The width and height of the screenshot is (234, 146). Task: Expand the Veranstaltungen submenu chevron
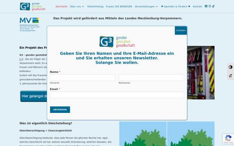(x=156, y=7)
